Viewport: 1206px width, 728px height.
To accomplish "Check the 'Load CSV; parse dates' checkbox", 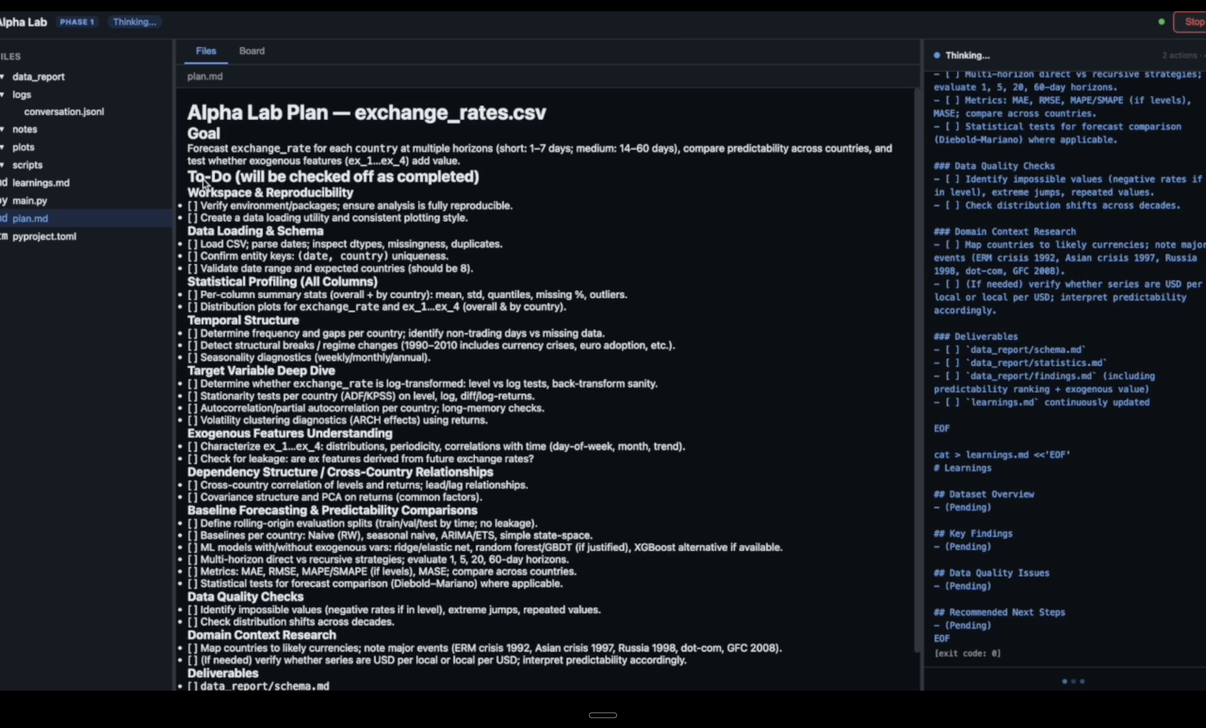I will [192, 244].
